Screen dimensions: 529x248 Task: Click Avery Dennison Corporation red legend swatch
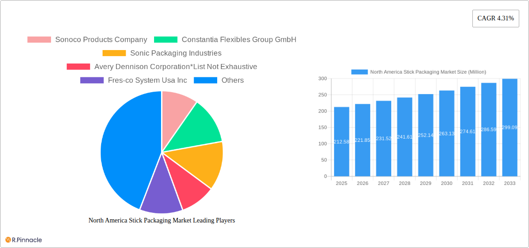tap(78, 67)
